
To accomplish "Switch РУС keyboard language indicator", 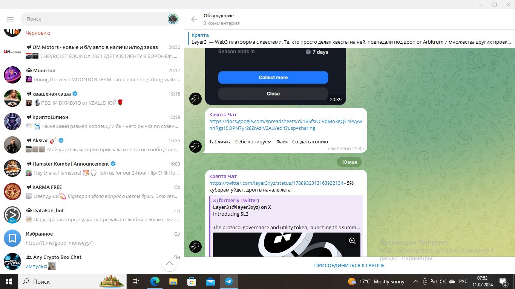I will tap(463, 281).
